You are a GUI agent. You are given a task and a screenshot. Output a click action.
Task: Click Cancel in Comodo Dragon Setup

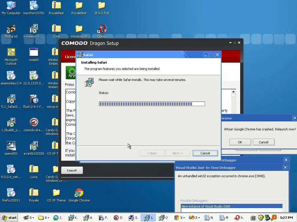pyautogui.click(x=72, y=170)
